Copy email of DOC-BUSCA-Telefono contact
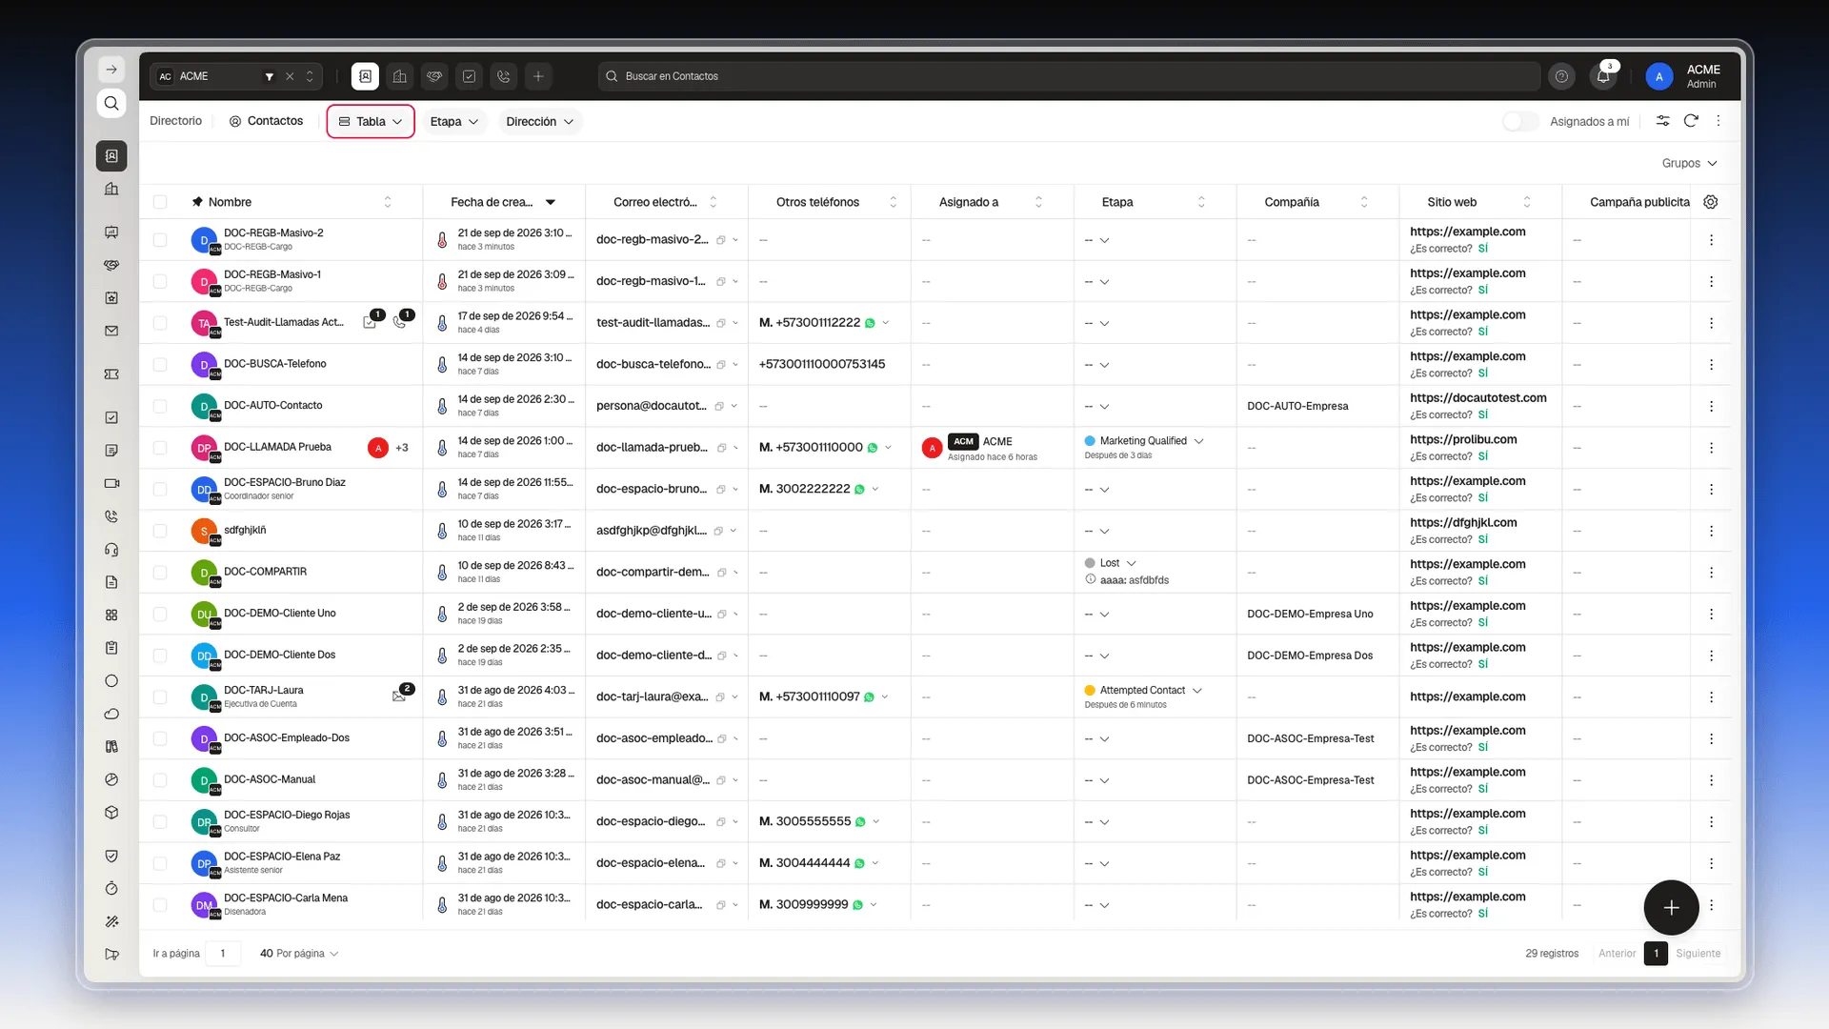The image size is (1829, 1029). point(721,365)
